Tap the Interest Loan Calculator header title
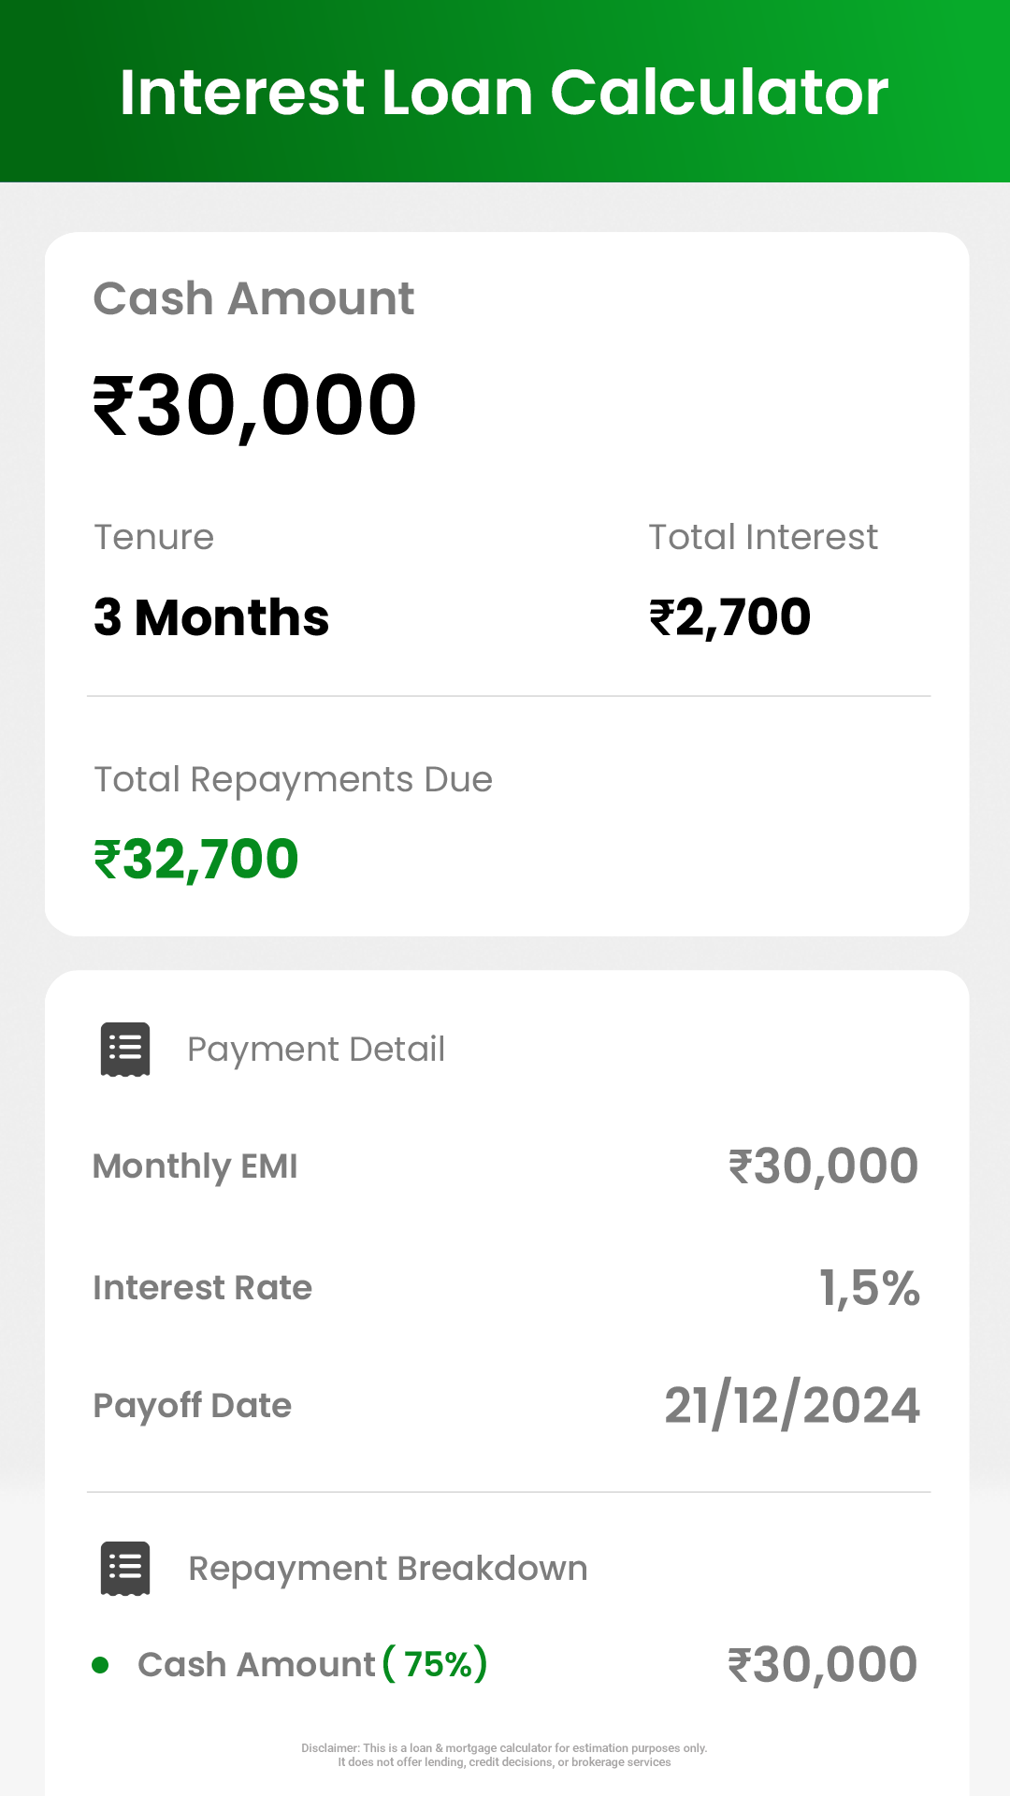The height and width of the screenshot is (1796, 1010). pos(504,93)
